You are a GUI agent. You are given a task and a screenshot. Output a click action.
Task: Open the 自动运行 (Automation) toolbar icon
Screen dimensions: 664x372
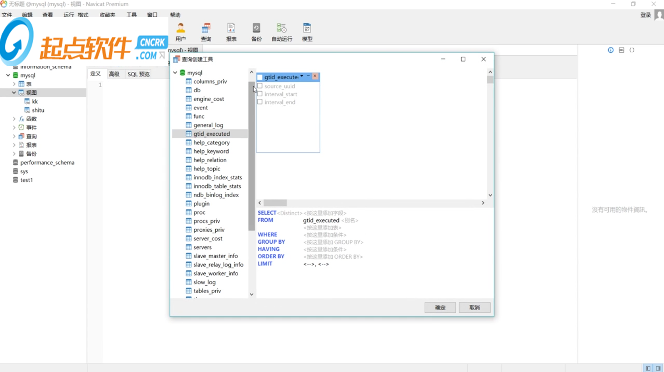click(281, 32)
